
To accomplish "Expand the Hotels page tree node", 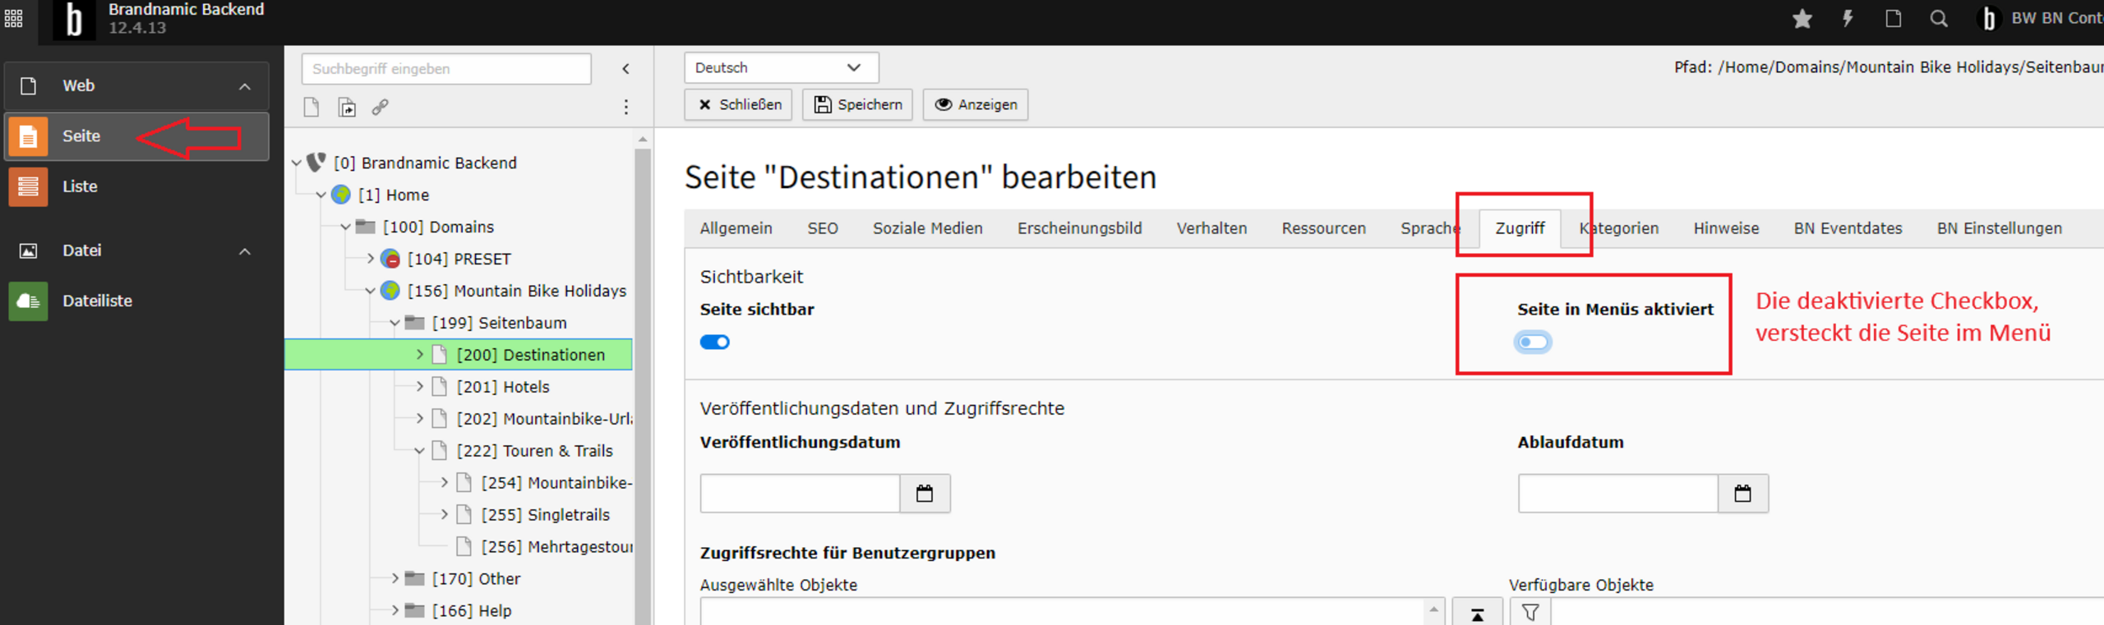I will pos(420,387).
